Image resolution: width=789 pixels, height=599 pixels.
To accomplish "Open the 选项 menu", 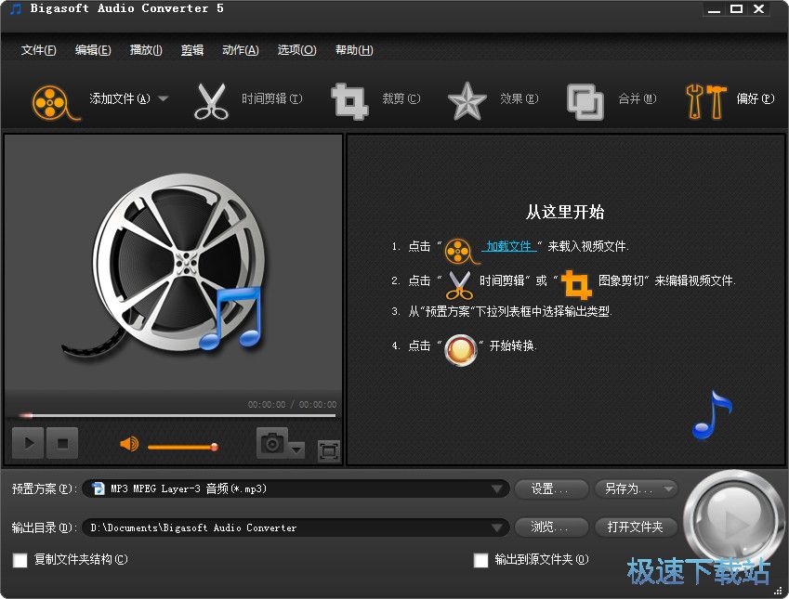I will pyautogui.click(x=296, y=50).
